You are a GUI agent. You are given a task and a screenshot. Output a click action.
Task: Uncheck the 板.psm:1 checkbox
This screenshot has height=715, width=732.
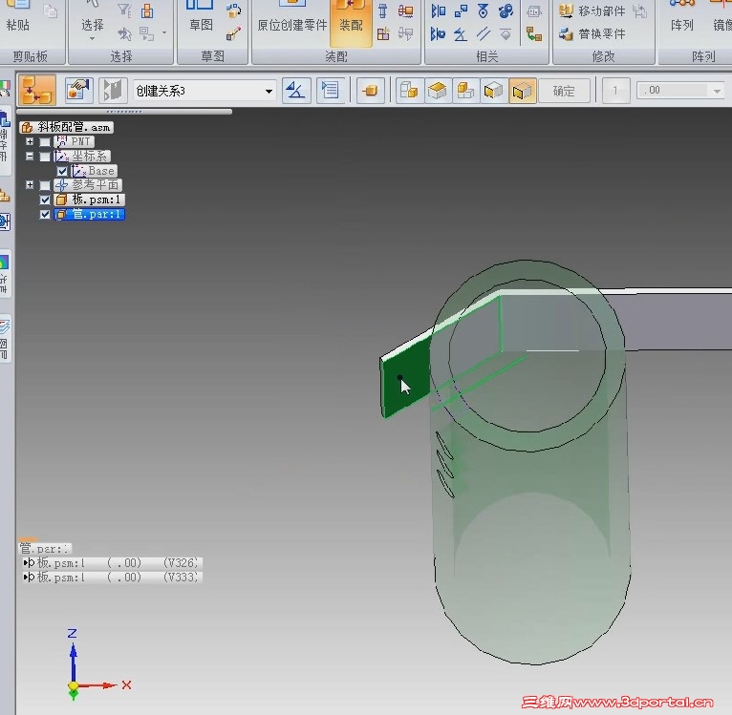[45, 200]
